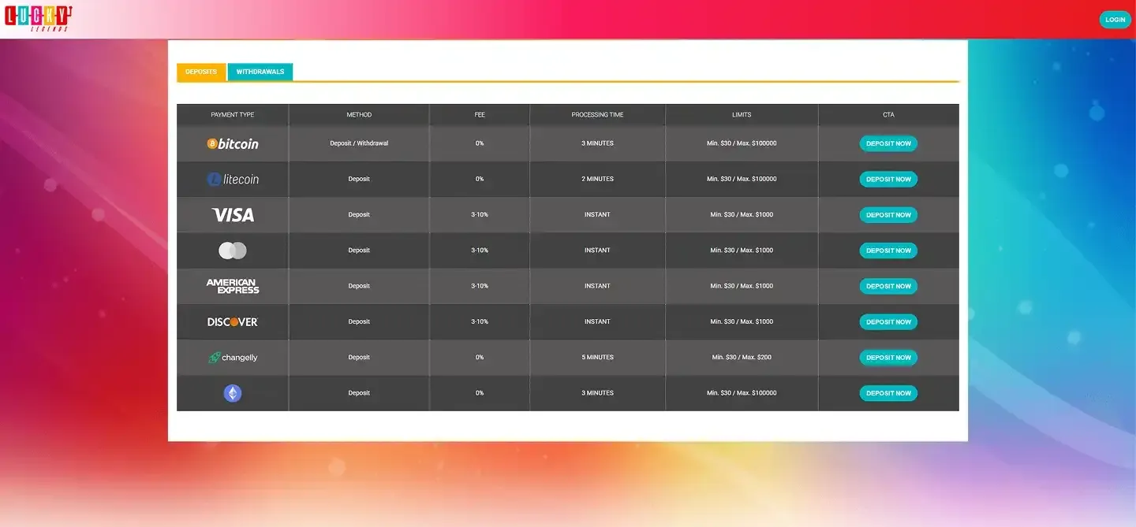The height and width of the screenshot is (527, 1136).
Task: Click the VISA payment logo
Action: (233, 215)
